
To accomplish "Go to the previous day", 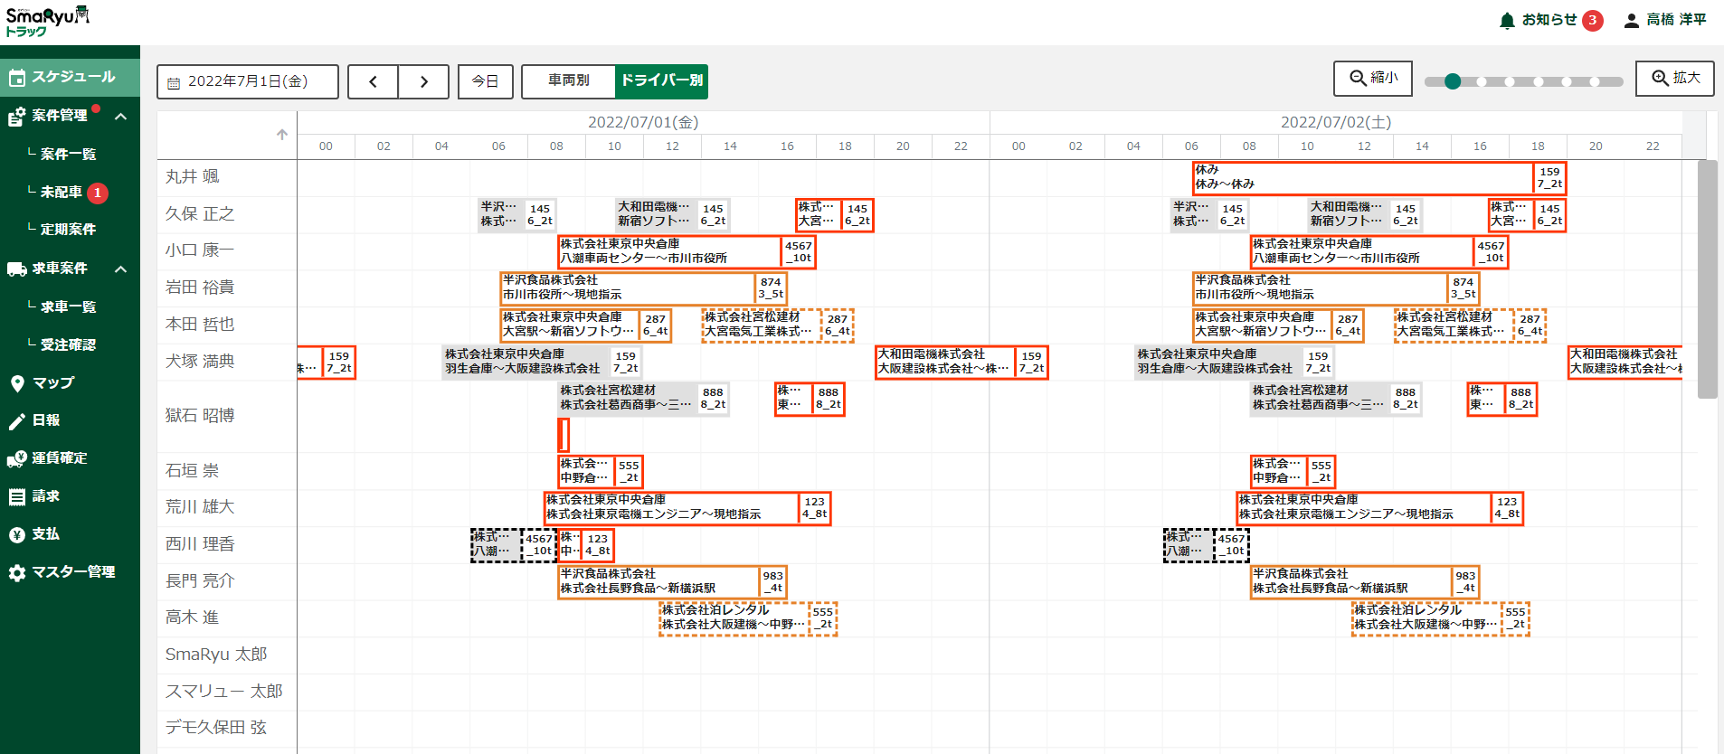I will tap(373, 81).
